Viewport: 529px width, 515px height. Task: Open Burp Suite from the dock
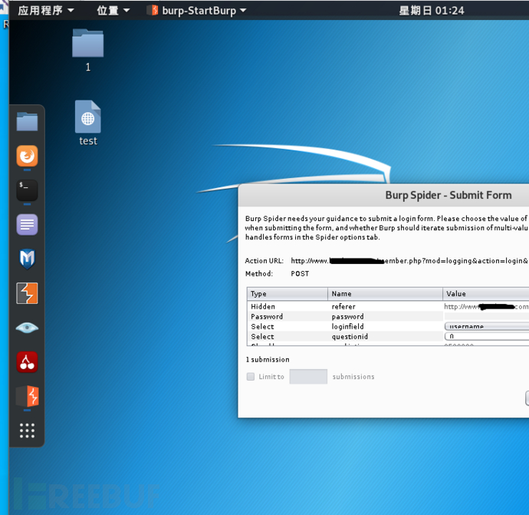click(x=27, y=293)
